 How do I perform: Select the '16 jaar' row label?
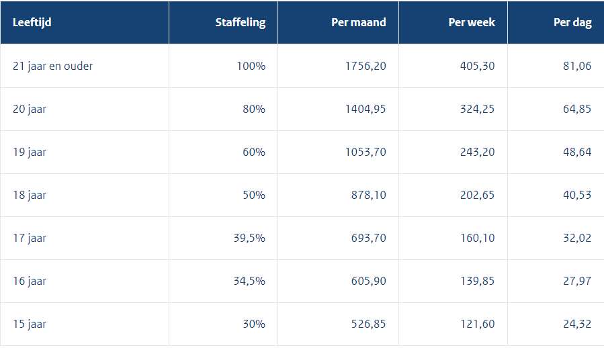coord(30,281)
